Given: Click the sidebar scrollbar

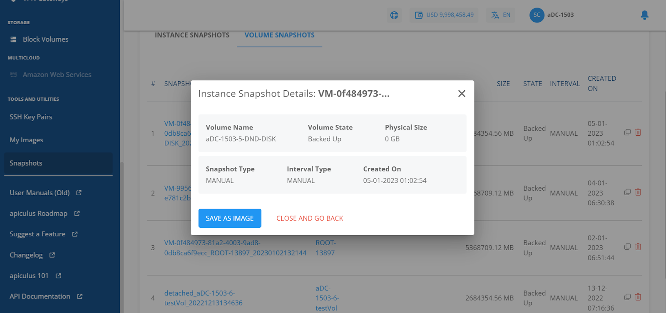Looking at the screenshot, I should [x=122, y=237].
